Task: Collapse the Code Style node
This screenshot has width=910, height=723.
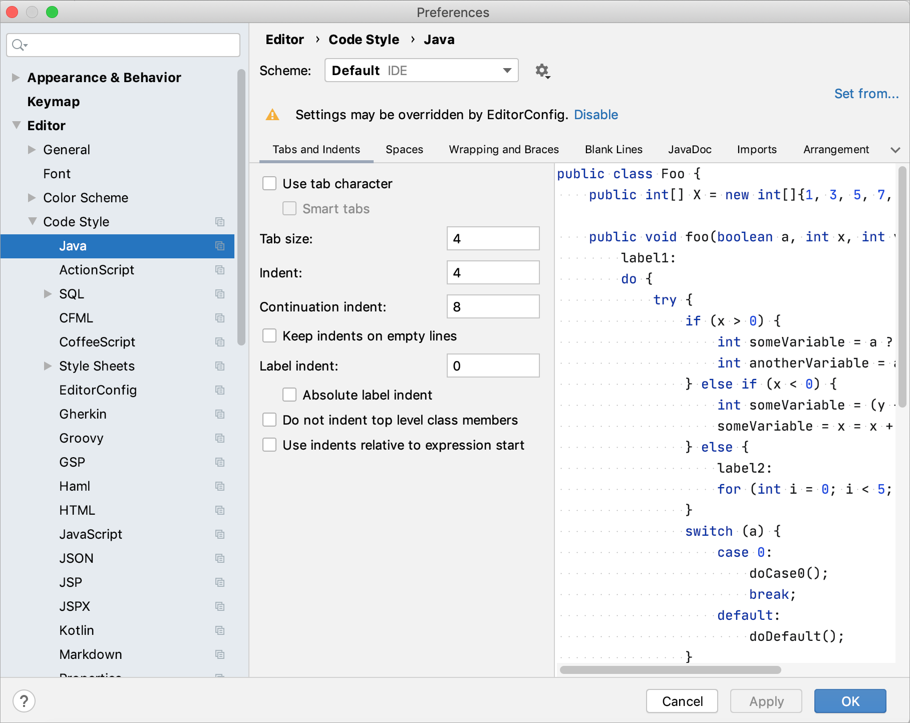Action: 33,221
